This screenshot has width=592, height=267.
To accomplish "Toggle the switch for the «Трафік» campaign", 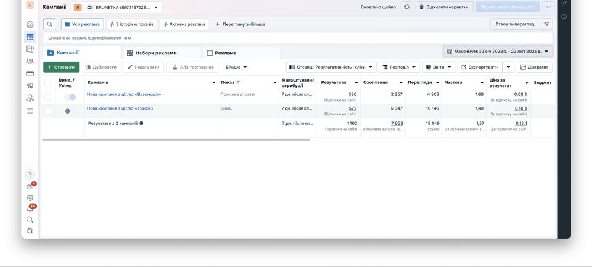I will tap(70, 111).
